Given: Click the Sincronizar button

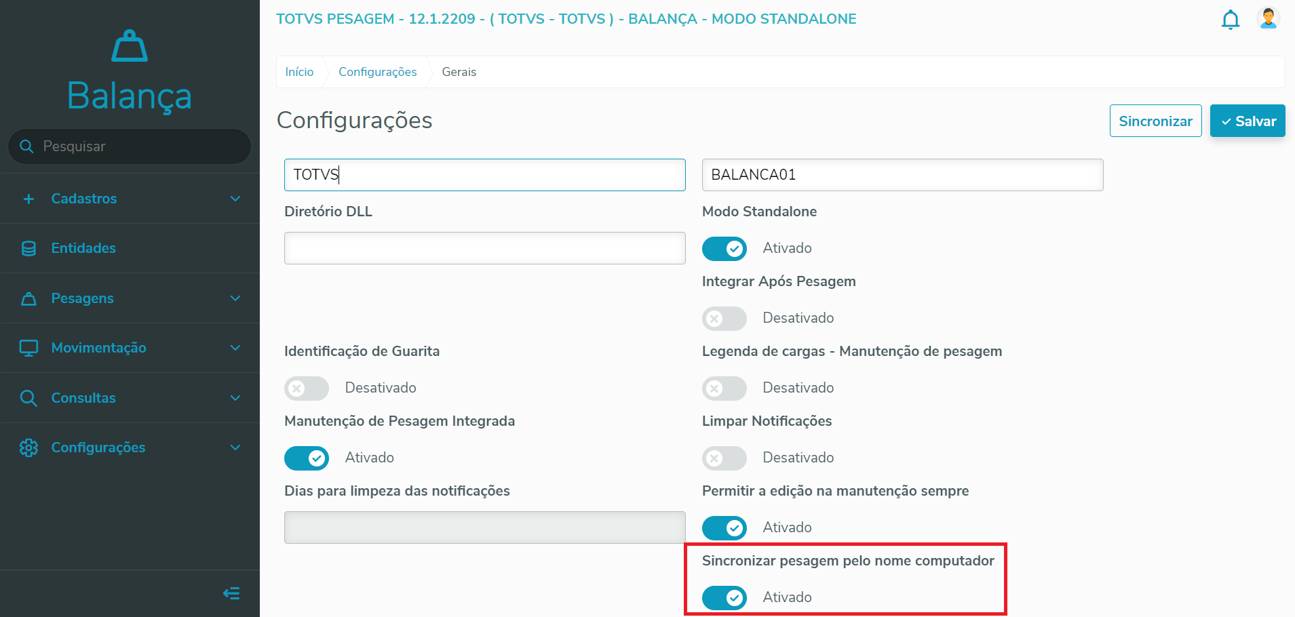Looking at the screenshot, I should [1156, 121].
